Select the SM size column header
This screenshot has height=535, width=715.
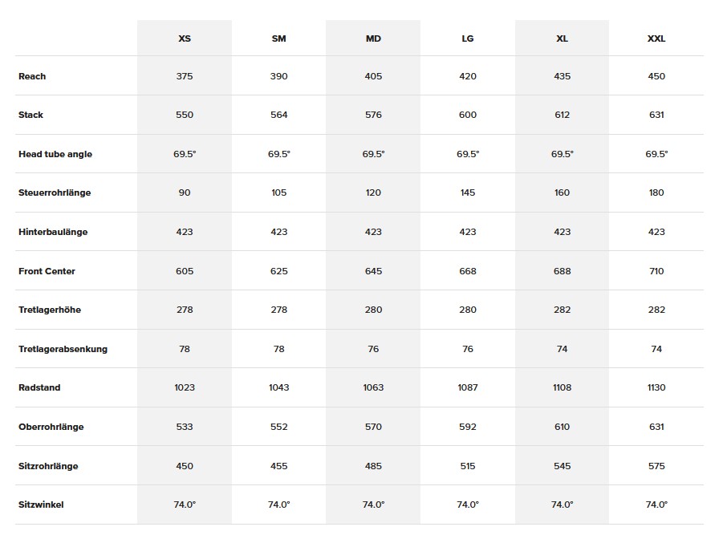(278, 39)
